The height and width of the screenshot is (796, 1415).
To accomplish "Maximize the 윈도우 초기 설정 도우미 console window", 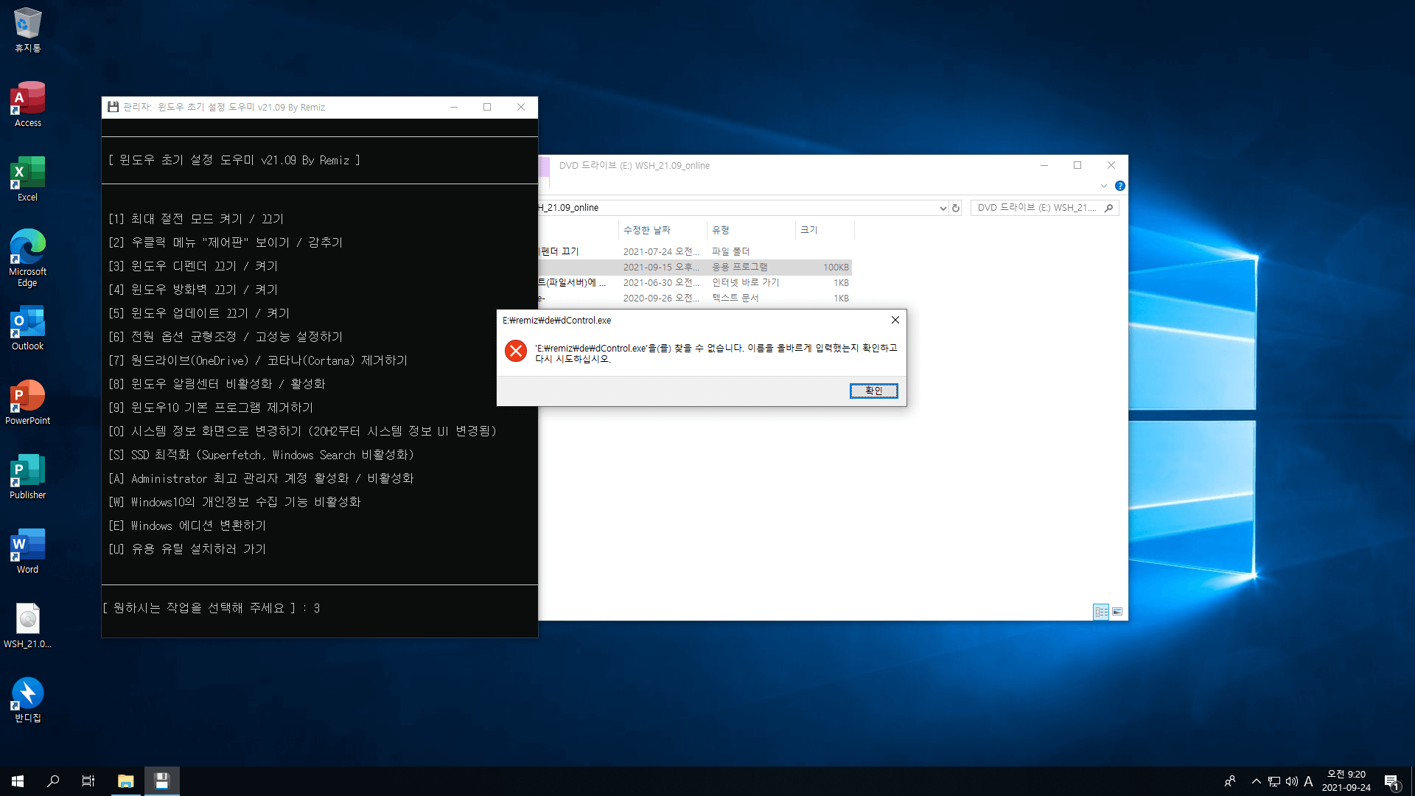I will (487, 107).
